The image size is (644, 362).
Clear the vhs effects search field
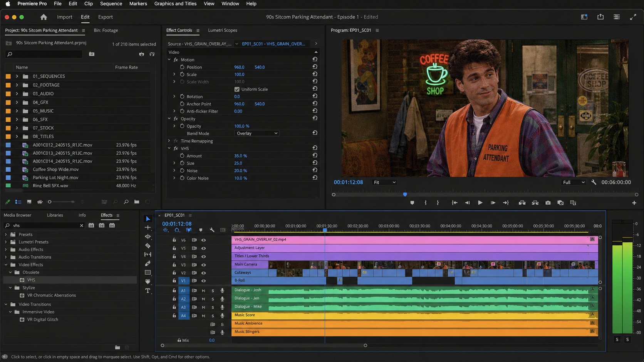coord(82,225)
